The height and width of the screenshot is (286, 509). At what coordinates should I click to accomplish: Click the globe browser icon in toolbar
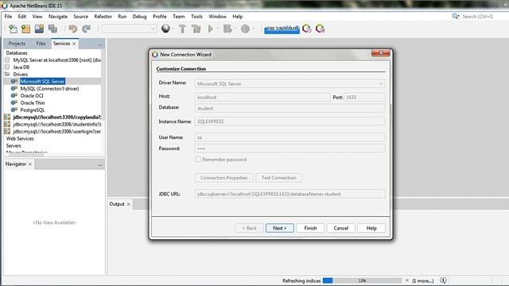point(166,29)
